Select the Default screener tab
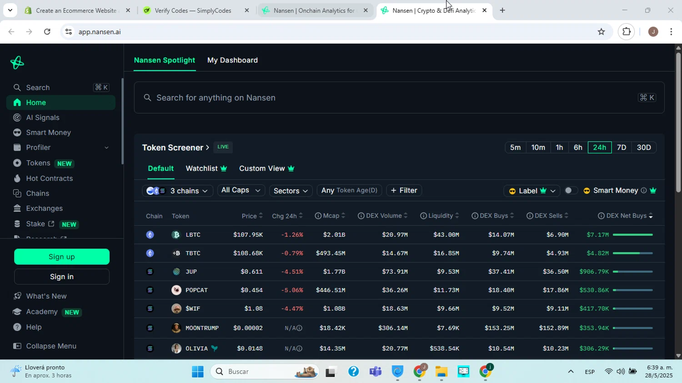The image size is (682, 383). pos(160,169)
